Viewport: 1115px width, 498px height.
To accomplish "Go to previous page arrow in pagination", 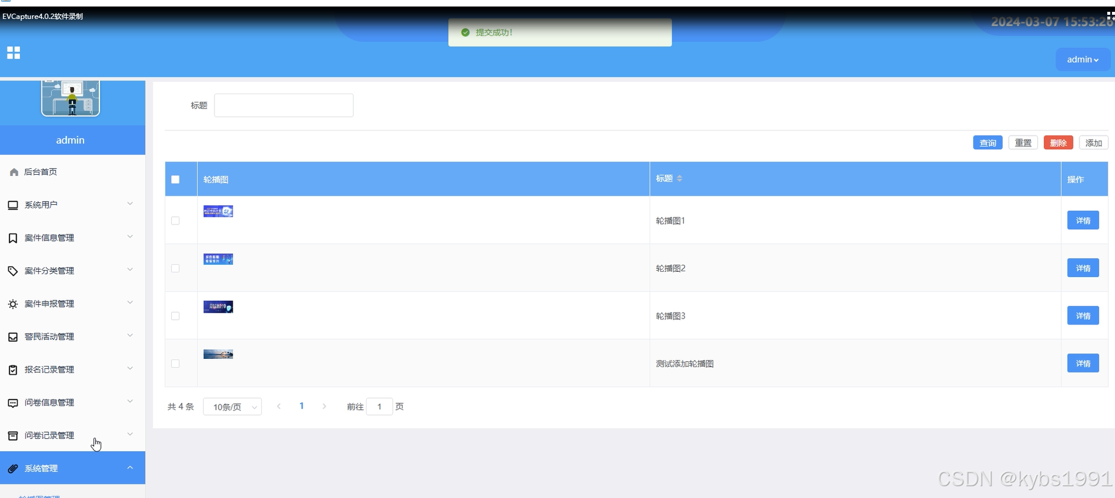I will point(279,406).
